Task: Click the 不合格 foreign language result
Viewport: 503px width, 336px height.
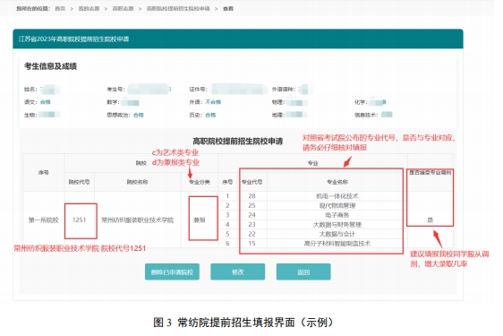Action: (x=213, y=102)
